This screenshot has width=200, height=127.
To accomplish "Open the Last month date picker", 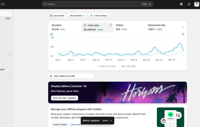I will point(57,16).
